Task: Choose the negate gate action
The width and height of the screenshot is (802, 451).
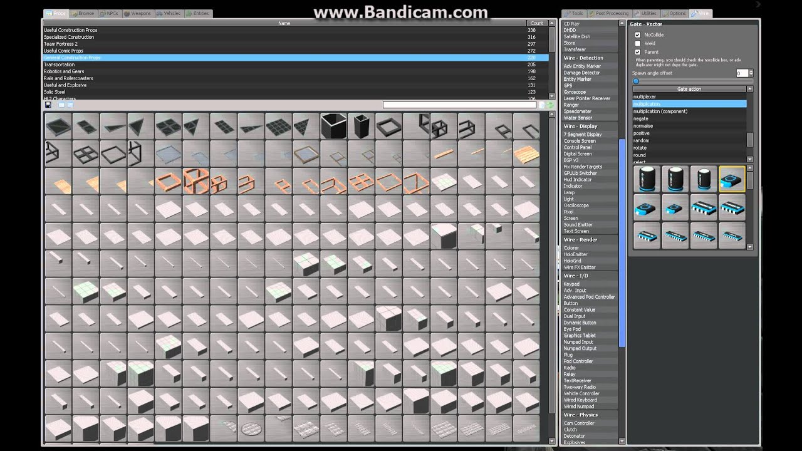Action: pyautogui.click(x=689, y=118)
